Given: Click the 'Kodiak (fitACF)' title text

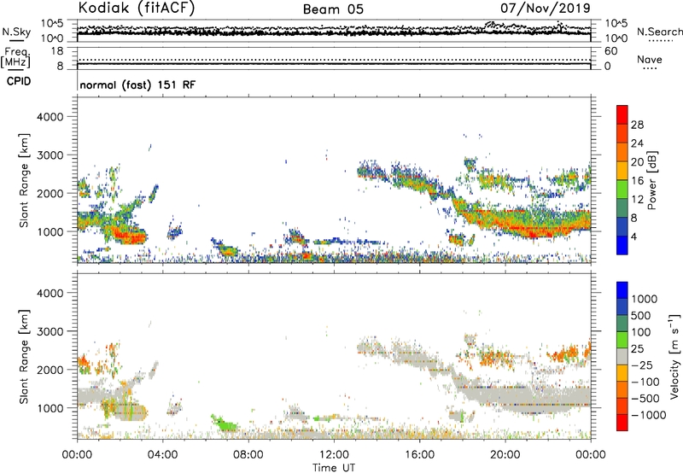Looking at the screenshot, I should [x=137, y=8].
